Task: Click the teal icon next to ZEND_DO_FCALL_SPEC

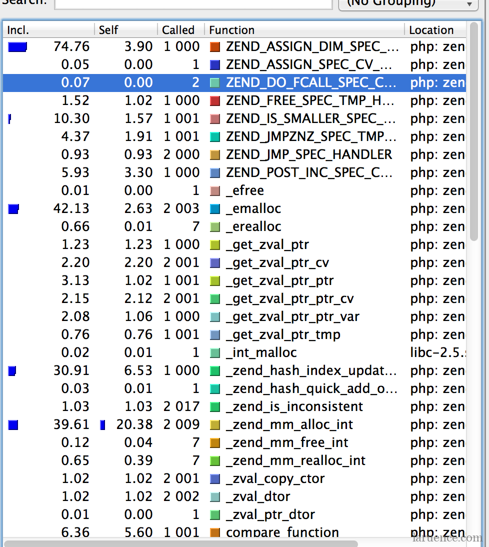Action: coord(214,83)
